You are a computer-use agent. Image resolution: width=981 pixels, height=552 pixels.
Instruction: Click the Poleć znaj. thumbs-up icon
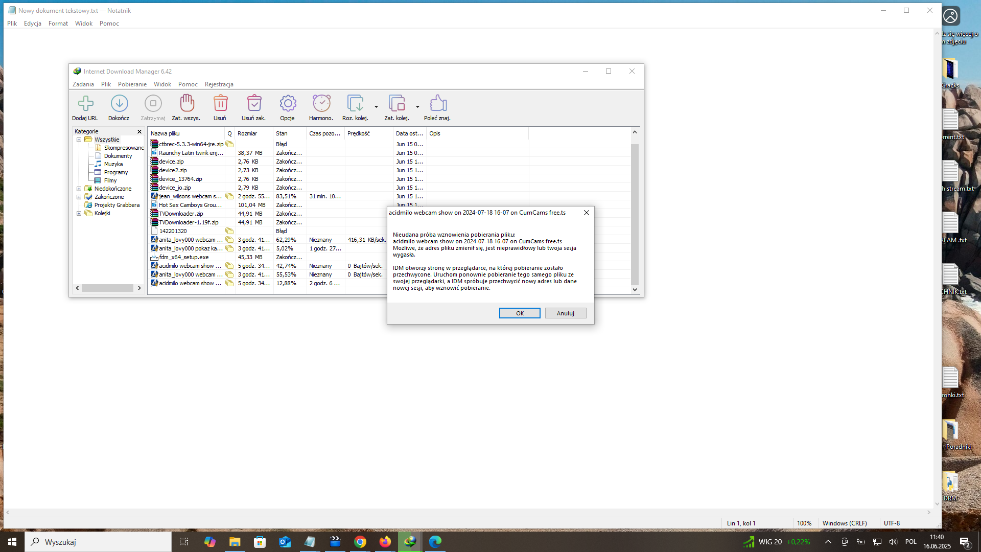(x=438, y=104)
